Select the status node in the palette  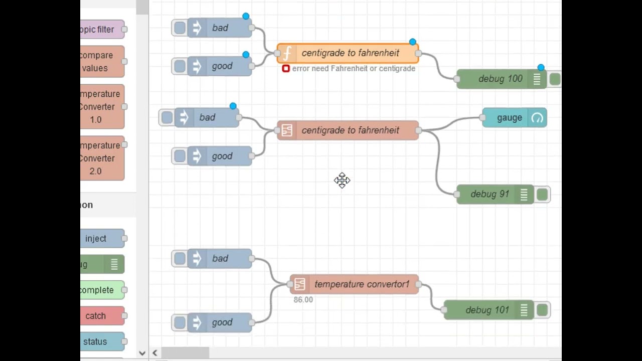point(102,342)
